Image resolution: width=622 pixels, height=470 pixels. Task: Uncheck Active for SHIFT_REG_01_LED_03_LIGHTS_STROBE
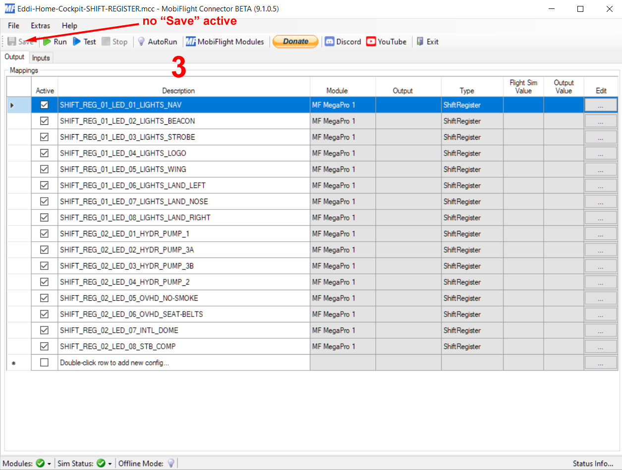[44, 137]
